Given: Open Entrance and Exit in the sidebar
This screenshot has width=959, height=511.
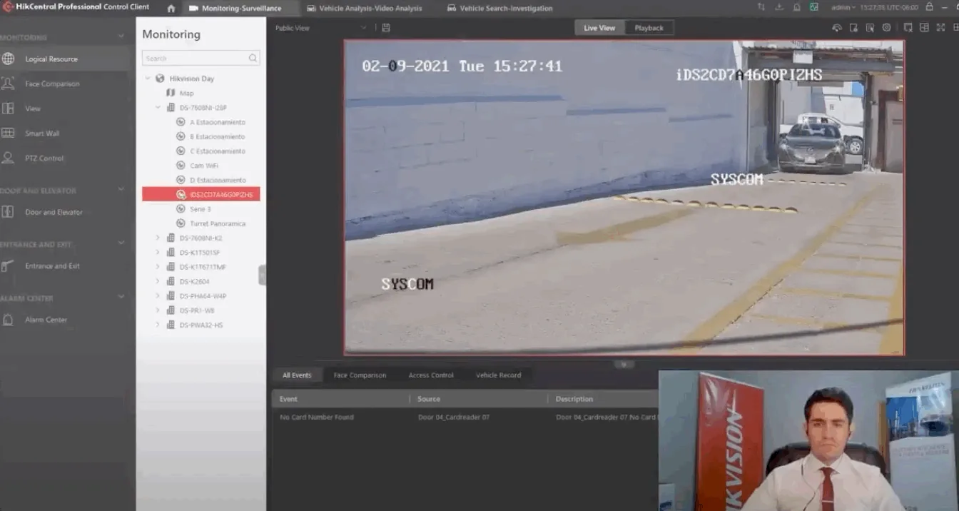Looking at the screenshot, I should 52,265.
